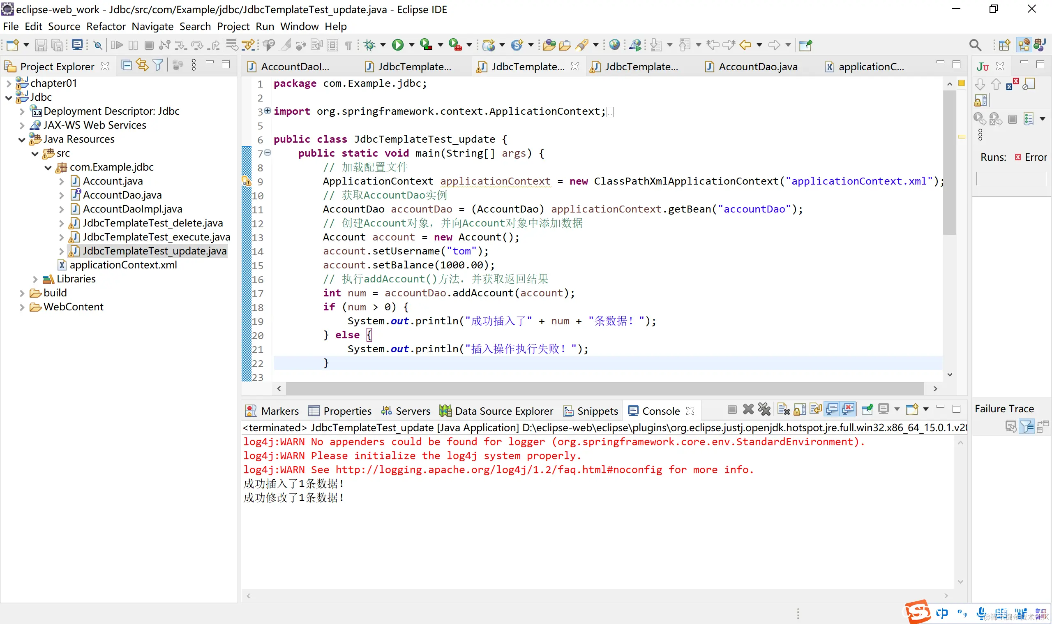Image resolution: width=1052 pixels, height=624 pixels.
Task: Fold main method at line 7
Action: point(268,153)
